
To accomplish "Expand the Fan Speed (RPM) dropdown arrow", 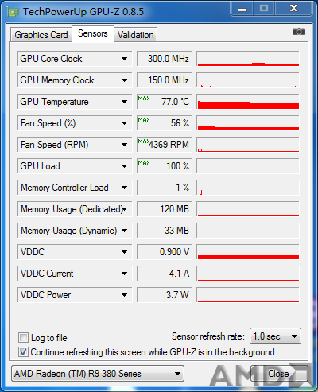I will (124, 145).
